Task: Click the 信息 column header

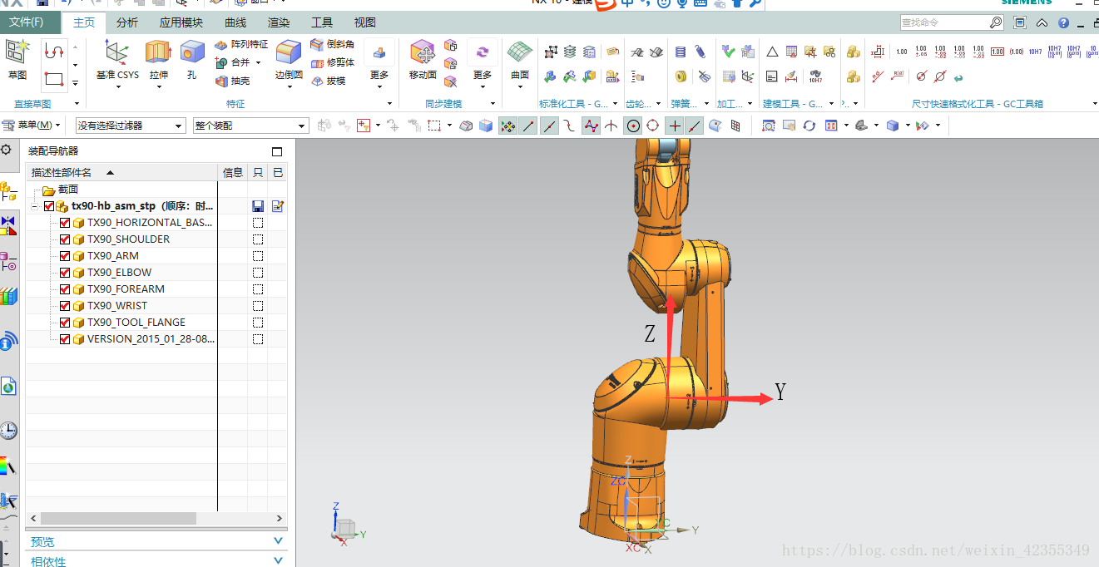Action: pyautogui.click(x=233, y=172)
